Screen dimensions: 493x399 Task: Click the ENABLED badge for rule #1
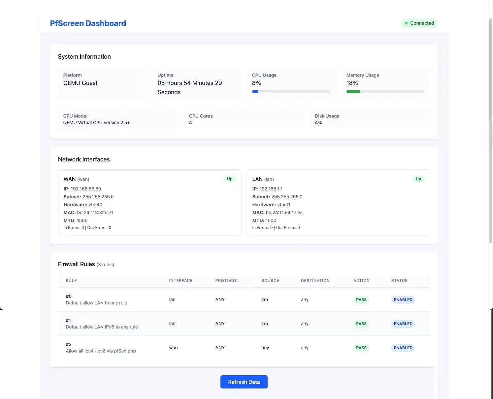(403, 324)
